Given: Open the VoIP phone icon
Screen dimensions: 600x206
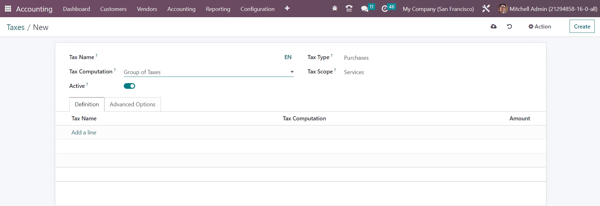Looking at the screenshot, I should 349,9.
